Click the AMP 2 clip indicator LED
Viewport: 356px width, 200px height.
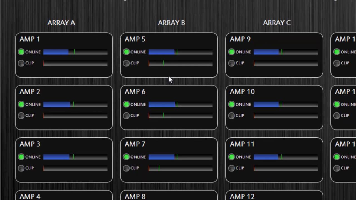(21, 116)
